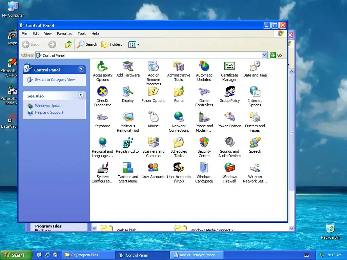The width and height of the screenshot is (347, 260).
Task: Click the Windows Update link
Action: pos(49,106)
